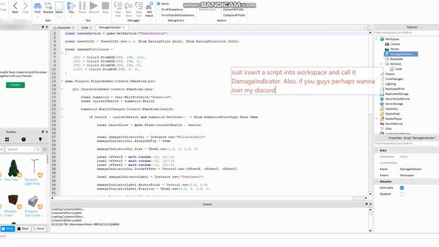Select DamageIndicator script in Explorer

pos(401,54)
